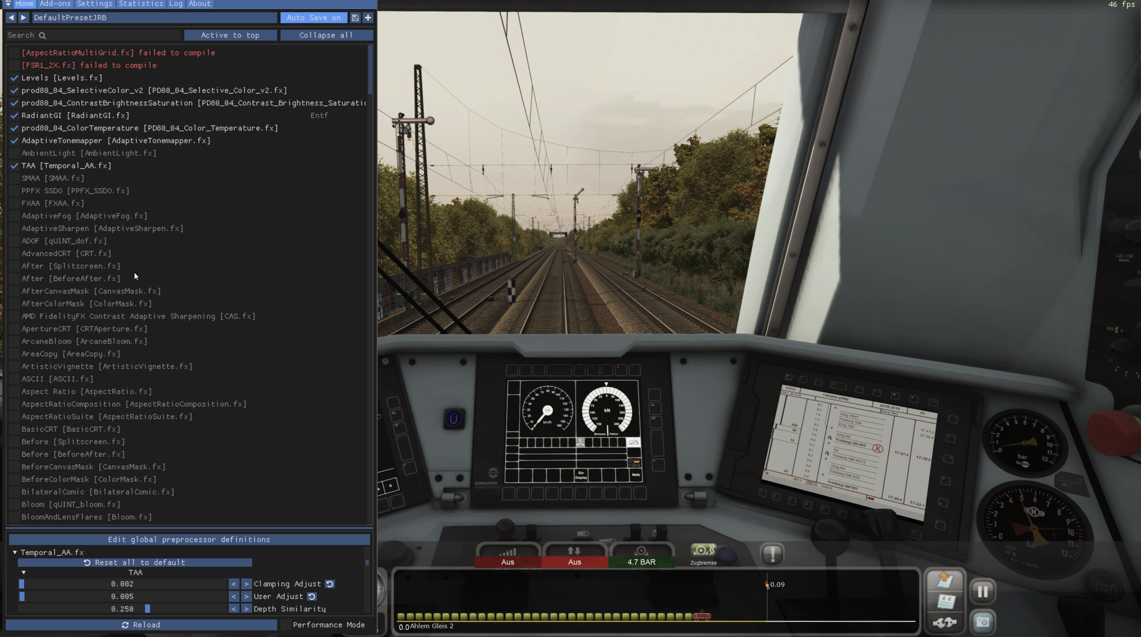Image resolution: width=1141 pixels, height=637 pixels.
Task: Click the red train marker on track bar
Action: tap(701, 616)
